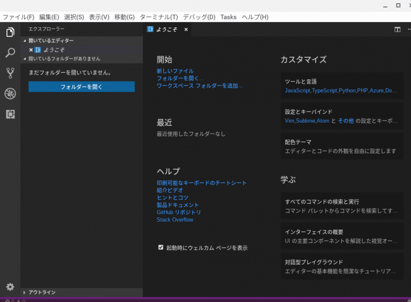Click the Vim keybinding link
The height and width of the screenshot is (302, 411).
pyautogui.click(x=290, y=120)
